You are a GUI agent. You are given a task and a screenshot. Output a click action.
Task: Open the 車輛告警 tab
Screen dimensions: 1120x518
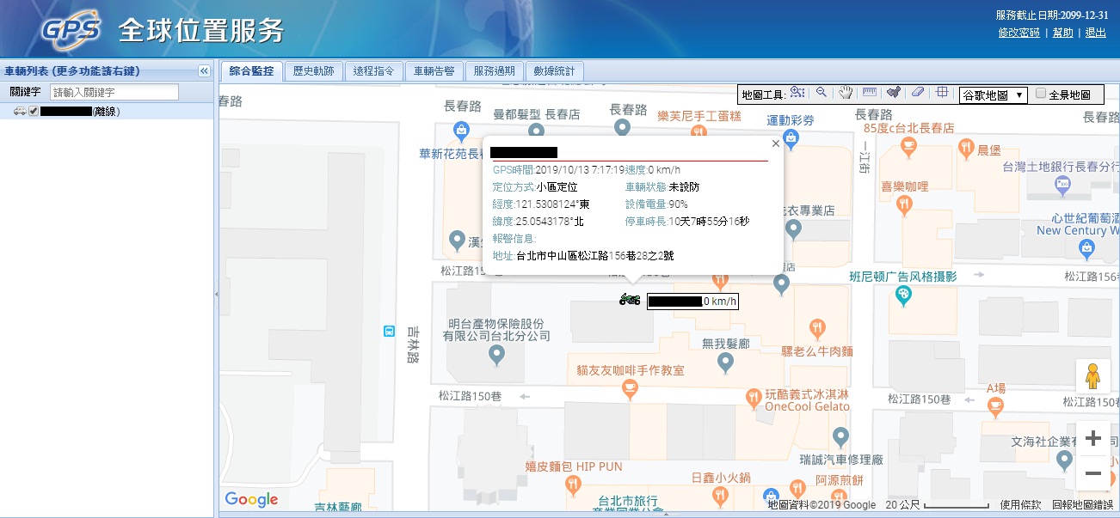434,71
